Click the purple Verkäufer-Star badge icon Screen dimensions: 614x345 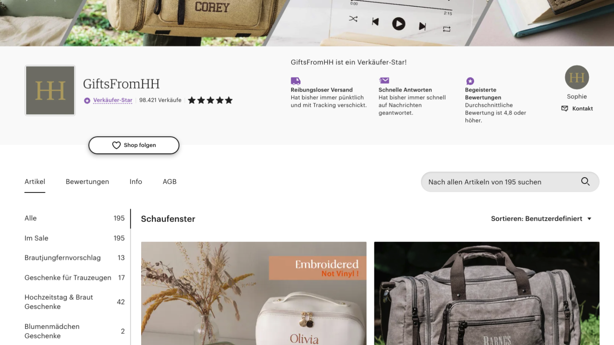(x=87, y=101)
